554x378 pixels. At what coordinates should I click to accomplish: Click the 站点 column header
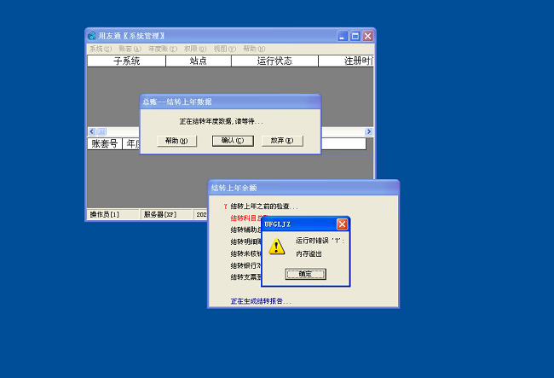pyautogui.click(x=199, y=61)
